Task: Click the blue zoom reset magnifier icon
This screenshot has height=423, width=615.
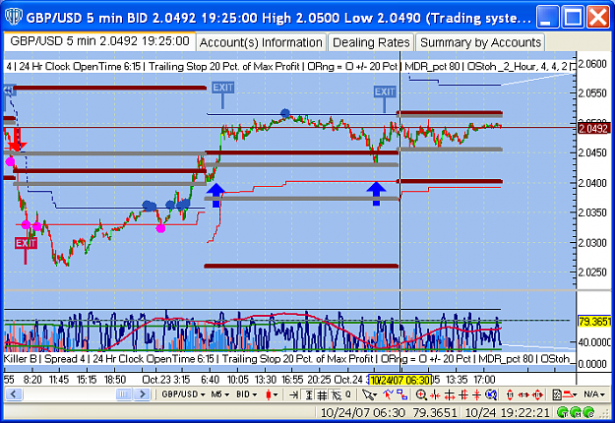Action: (491, 394)
